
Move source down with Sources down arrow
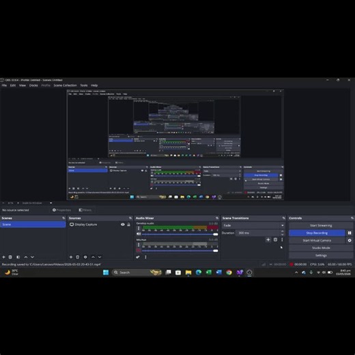click(100, 257)
